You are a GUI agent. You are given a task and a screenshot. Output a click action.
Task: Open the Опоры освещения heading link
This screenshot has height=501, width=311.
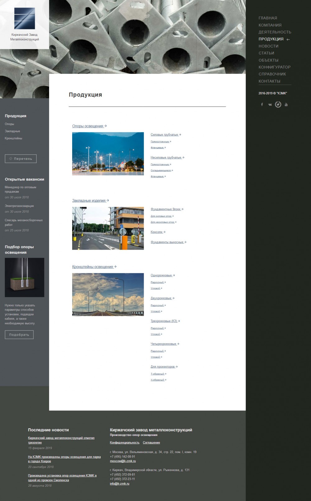point(90,126)
